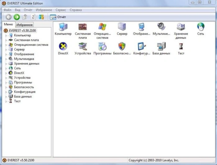Select Тест in the tree
217x165 pixels.
(x=17, y=101)
